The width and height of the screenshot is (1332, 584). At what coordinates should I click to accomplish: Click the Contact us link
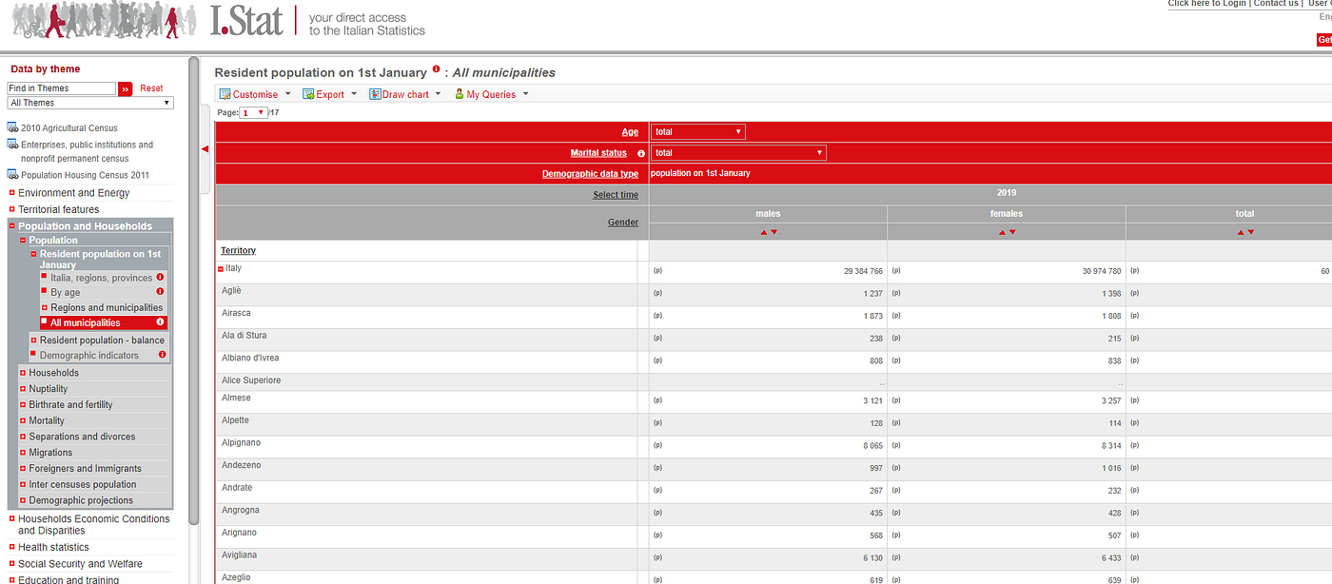point(1276,3)
